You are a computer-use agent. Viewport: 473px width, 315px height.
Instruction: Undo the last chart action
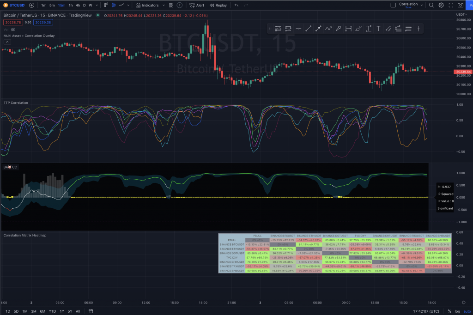[236, 5]
